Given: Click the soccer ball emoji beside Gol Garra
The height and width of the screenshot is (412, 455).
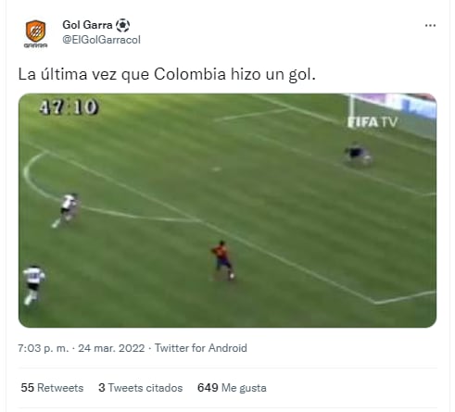Looking at the screenshot, I should point(122,25).
